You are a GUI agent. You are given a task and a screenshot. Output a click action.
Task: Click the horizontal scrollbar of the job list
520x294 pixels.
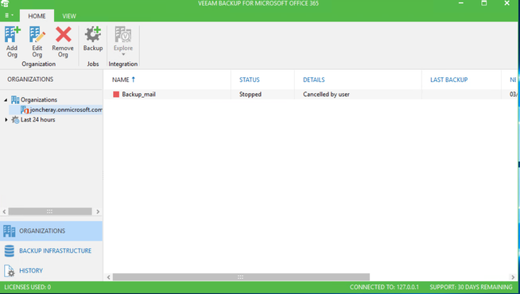[241, 277]
